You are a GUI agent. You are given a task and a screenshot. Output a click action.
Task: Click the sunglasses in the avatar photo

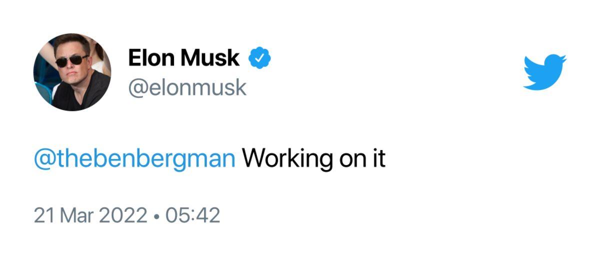(x=71, y=60)
